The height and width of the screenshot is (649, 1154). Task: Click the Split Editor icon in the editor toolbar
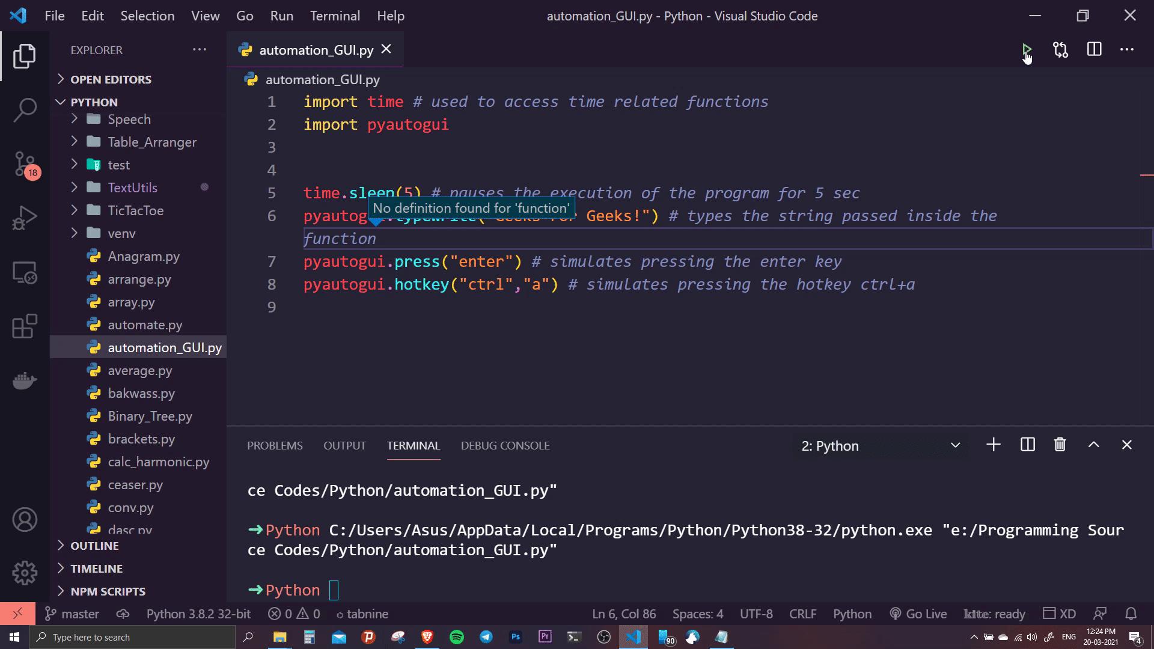(1094, 50)
